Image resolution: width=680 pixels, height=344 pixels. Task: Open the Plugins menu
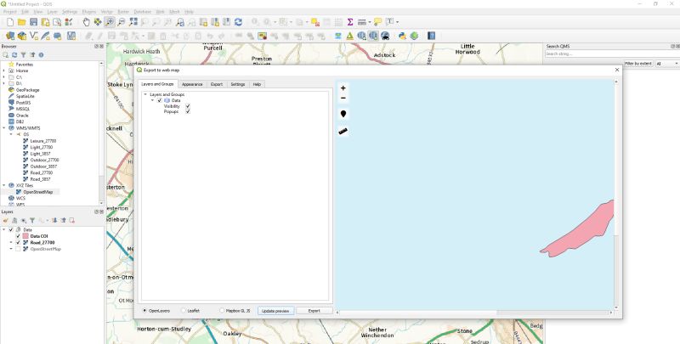(89, 12)
